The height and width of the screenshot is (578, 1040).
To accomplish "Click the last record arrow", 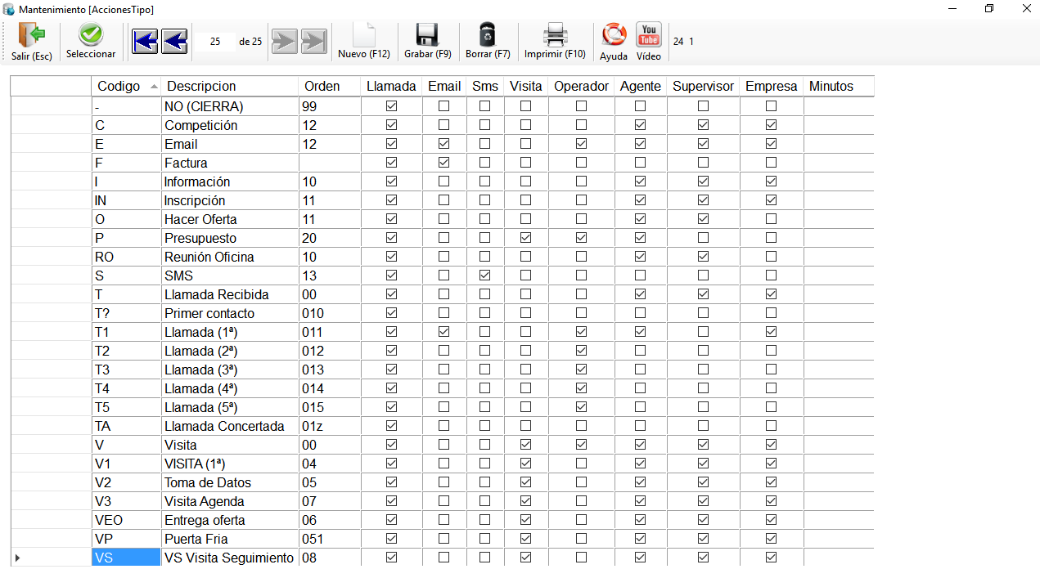I will point(313,41).
